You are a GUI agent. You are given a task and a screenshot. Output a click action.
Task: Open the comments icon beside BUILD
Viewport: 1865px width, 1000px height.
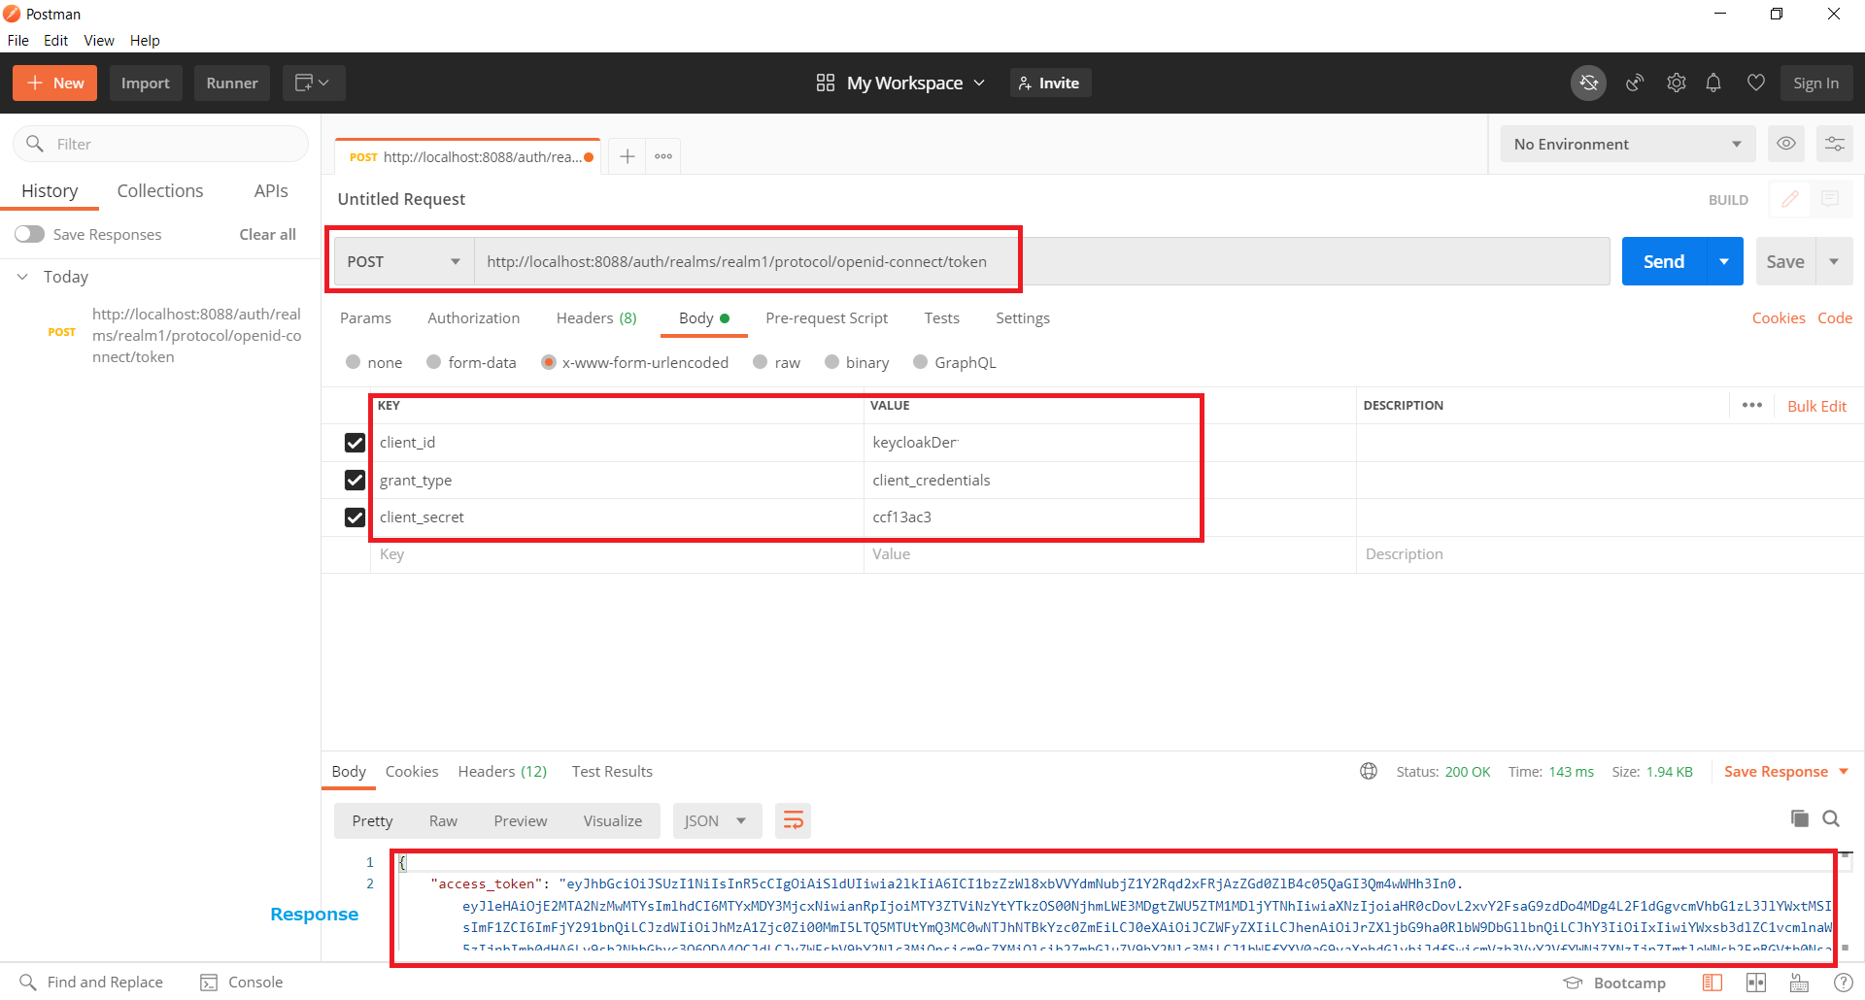tap(1830, 199)
